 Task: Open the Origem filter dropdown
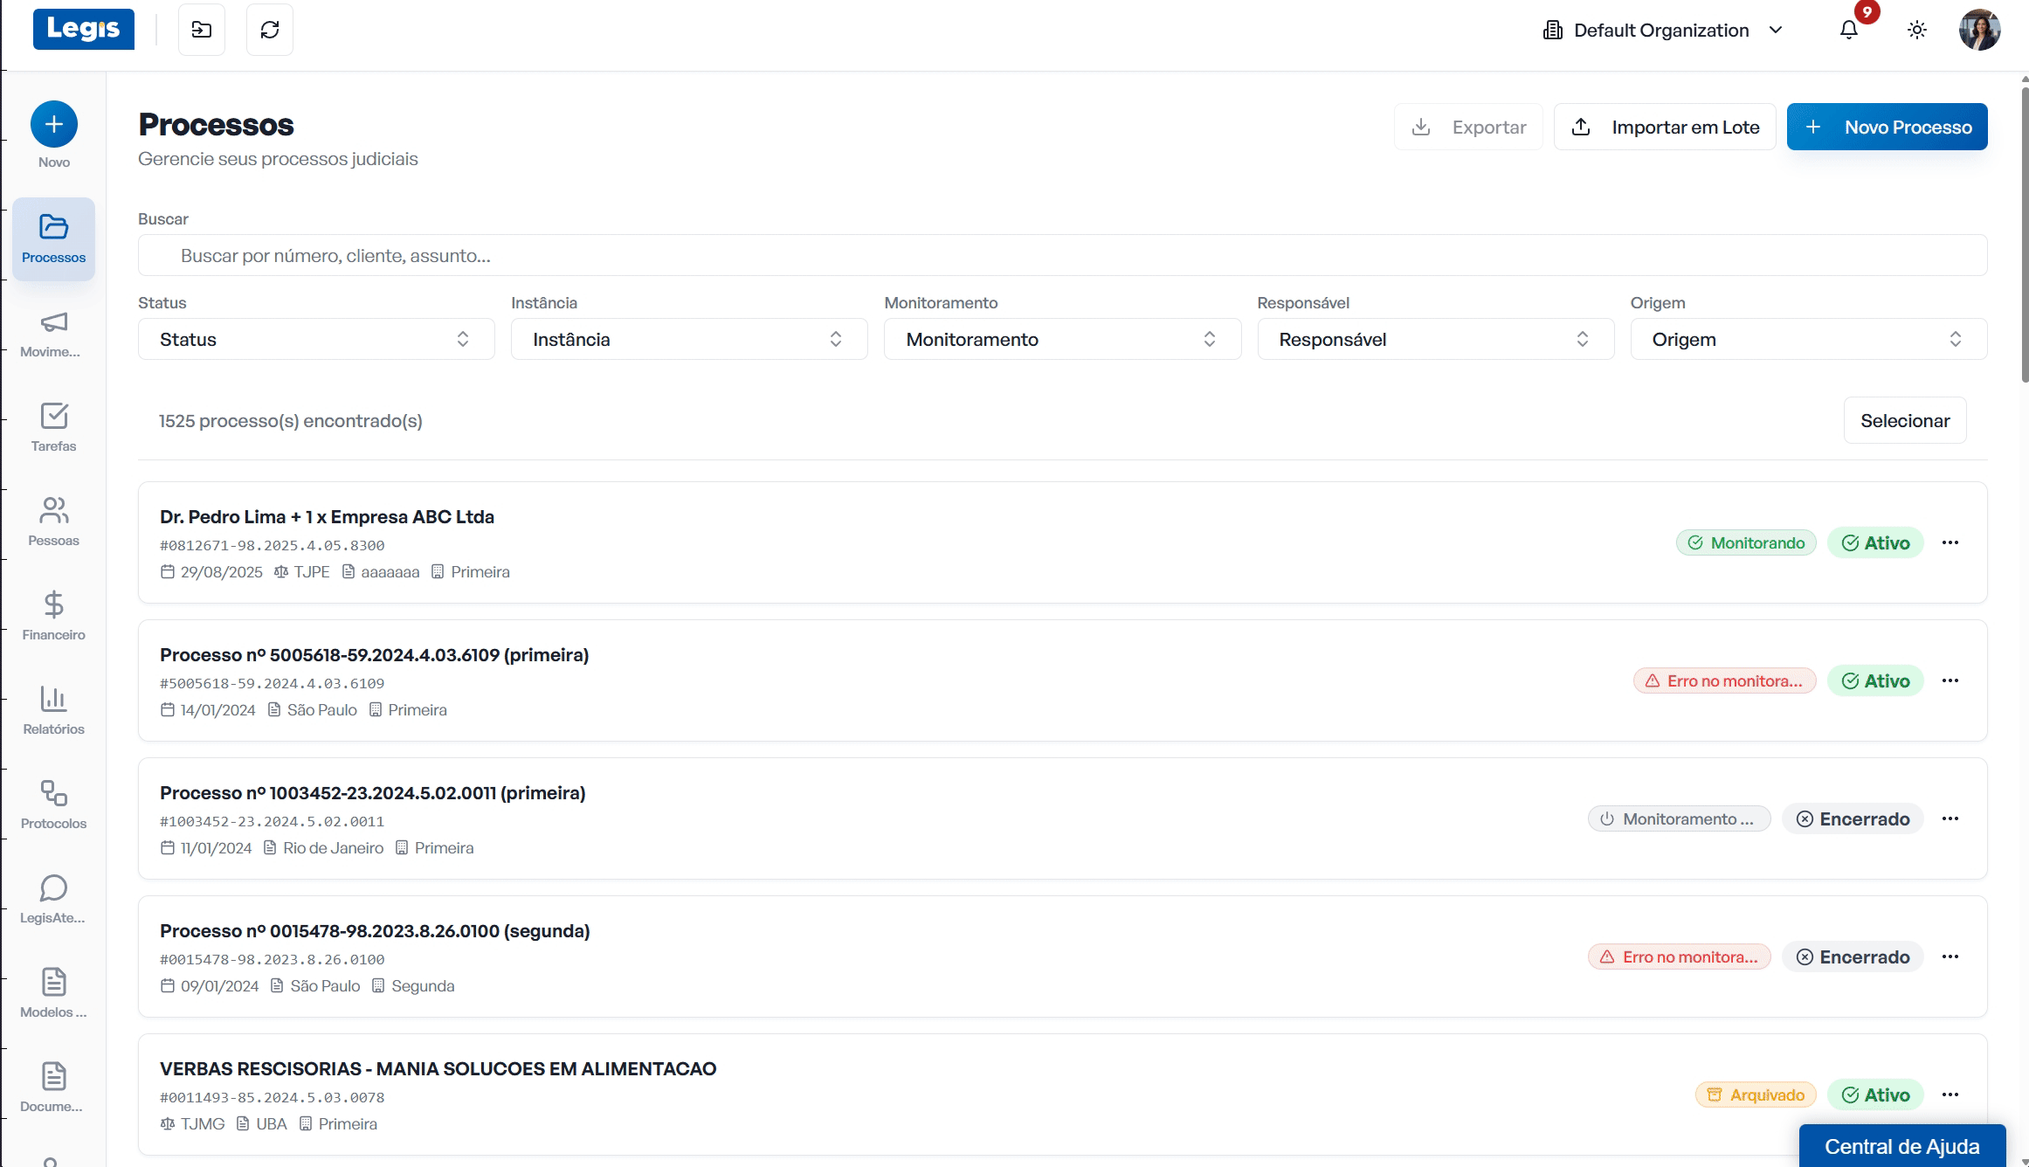pyautogui.click(x=1808, y=339)
